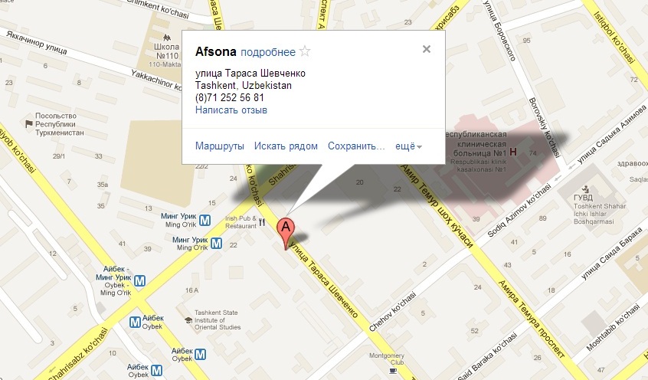Click ГУВД building icon
Image resolution: width=648 pixels, height=380 pixels.
(x=584, y=189)
